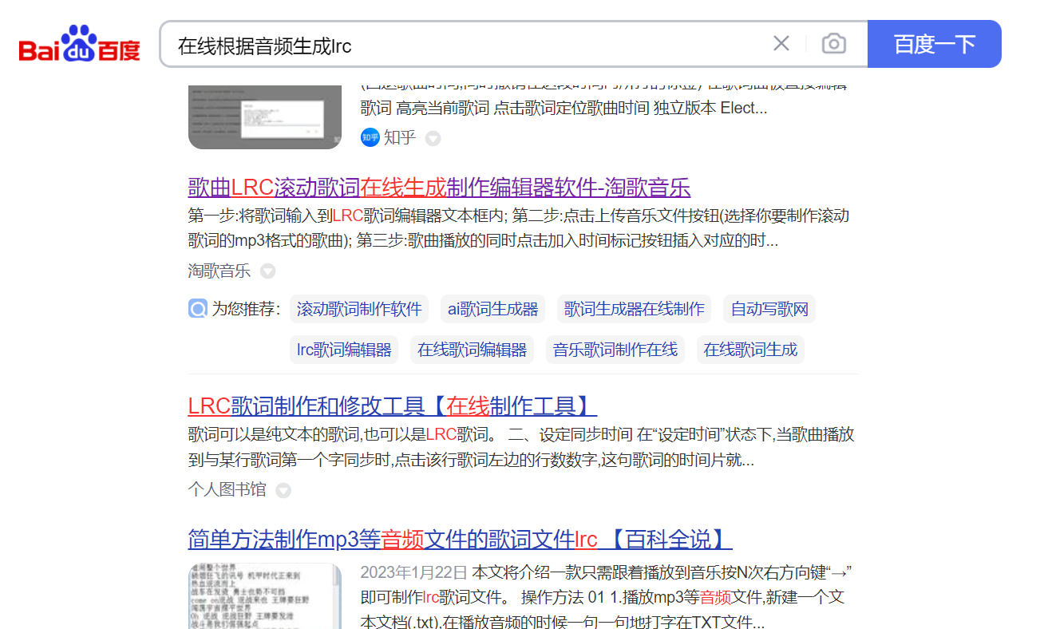Pick the 自动写歌网 suggestion
Image resolution: width=1044 pixels, height=629 pixels.
tap(769, 309)
